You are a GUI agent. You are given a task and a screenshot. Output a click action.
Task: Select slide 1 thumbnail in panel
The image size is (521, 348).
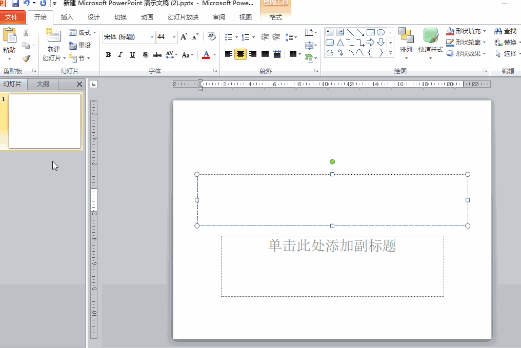tap(45, 121)
